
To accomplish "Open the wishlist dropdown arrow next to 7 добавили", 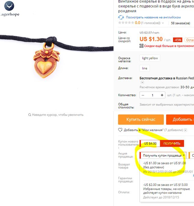I will [185, 130].
